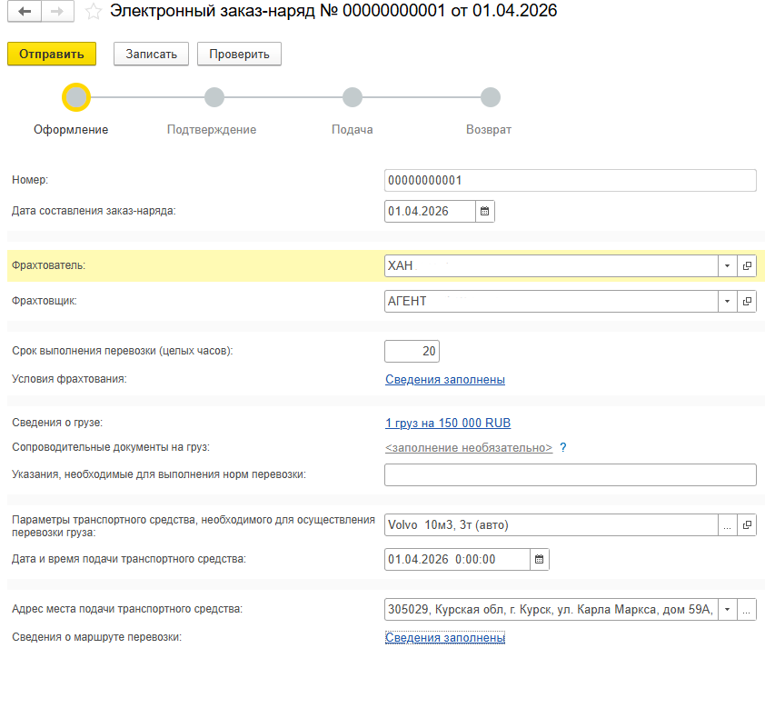Open calendar for vehicle delivery date
This screenshot has height=728, width=765.
[539, 559]
